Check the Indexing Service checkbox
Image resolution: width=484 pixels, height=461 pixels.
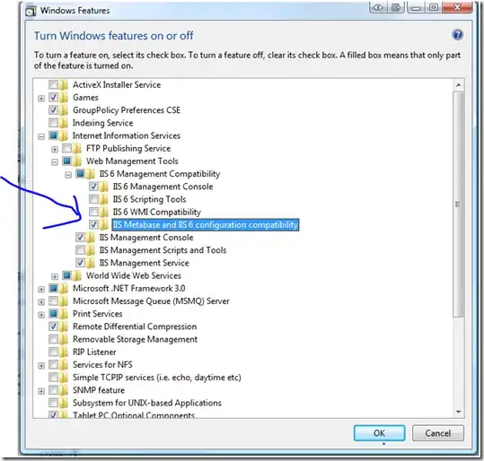coord(53,123)
